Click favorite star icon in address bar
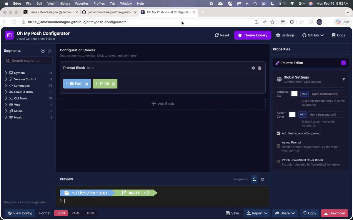This screenshot has height=220, width=353. tap(272, 22)
